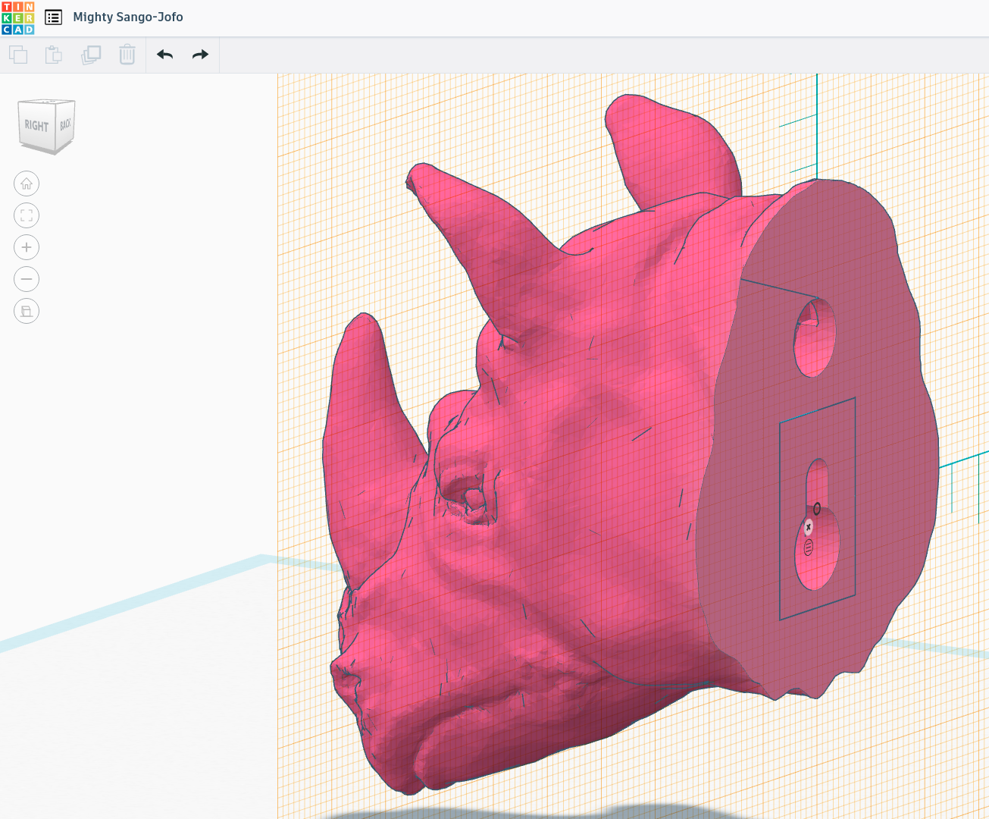
Task: Click the Delete trash can icon
Action: [x=127, y=55]
